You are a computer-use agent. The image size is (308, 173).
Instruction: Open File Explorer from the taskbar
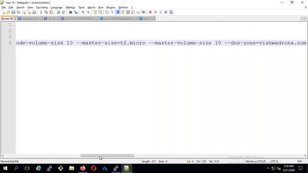[x=72, y=168]
